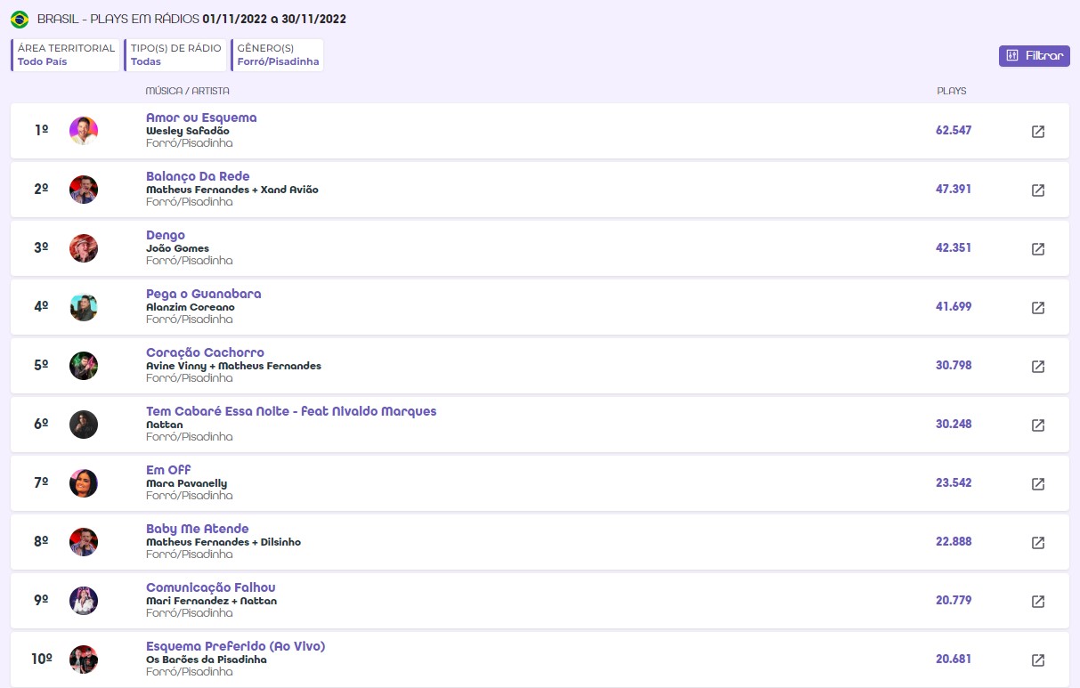Open external link for Baby Me Atende

tap(1037, 543)
